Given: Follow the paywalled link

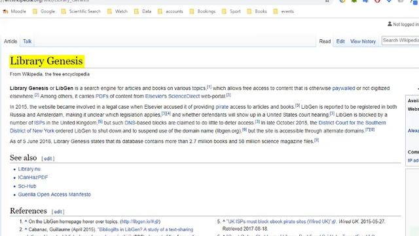Looking at the screenshot, I should (343, 88).
